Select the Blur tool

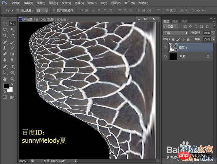pyautogui.click(x=5, y=60)
